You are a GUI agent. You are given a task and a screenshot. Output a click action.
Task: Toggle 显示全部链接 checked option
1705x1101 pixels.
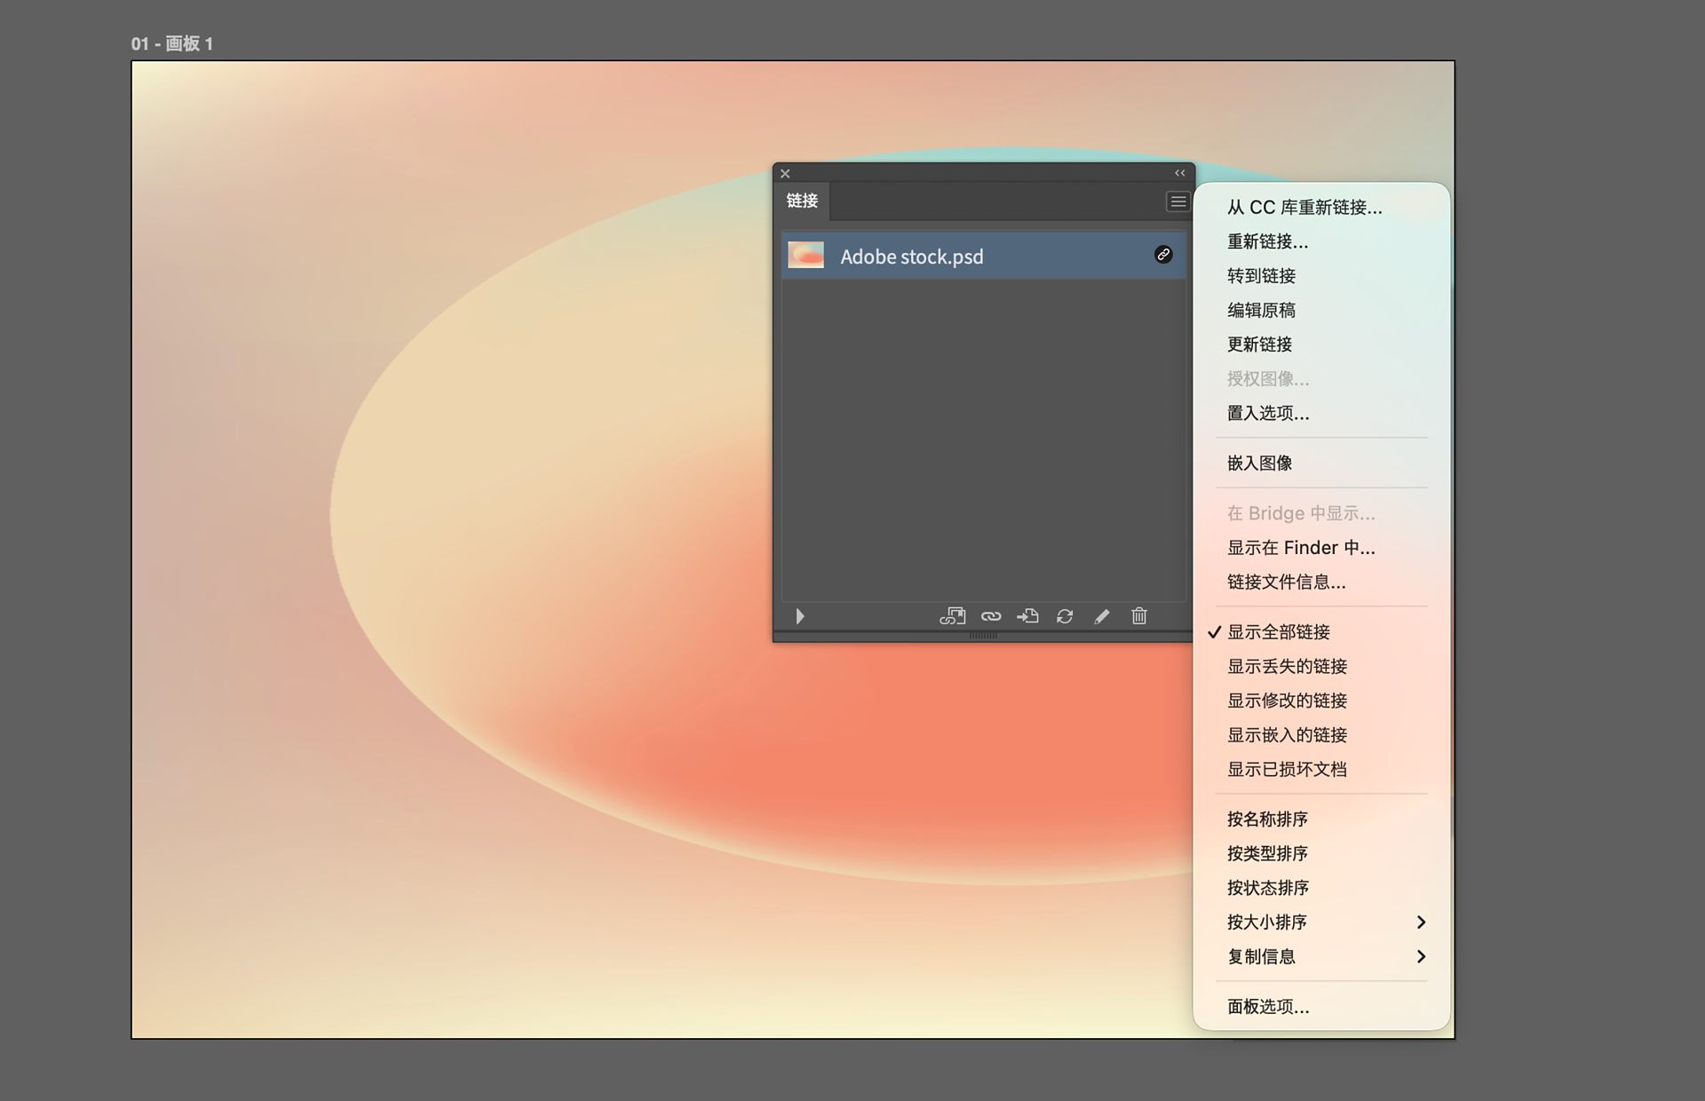(1321, 632)
